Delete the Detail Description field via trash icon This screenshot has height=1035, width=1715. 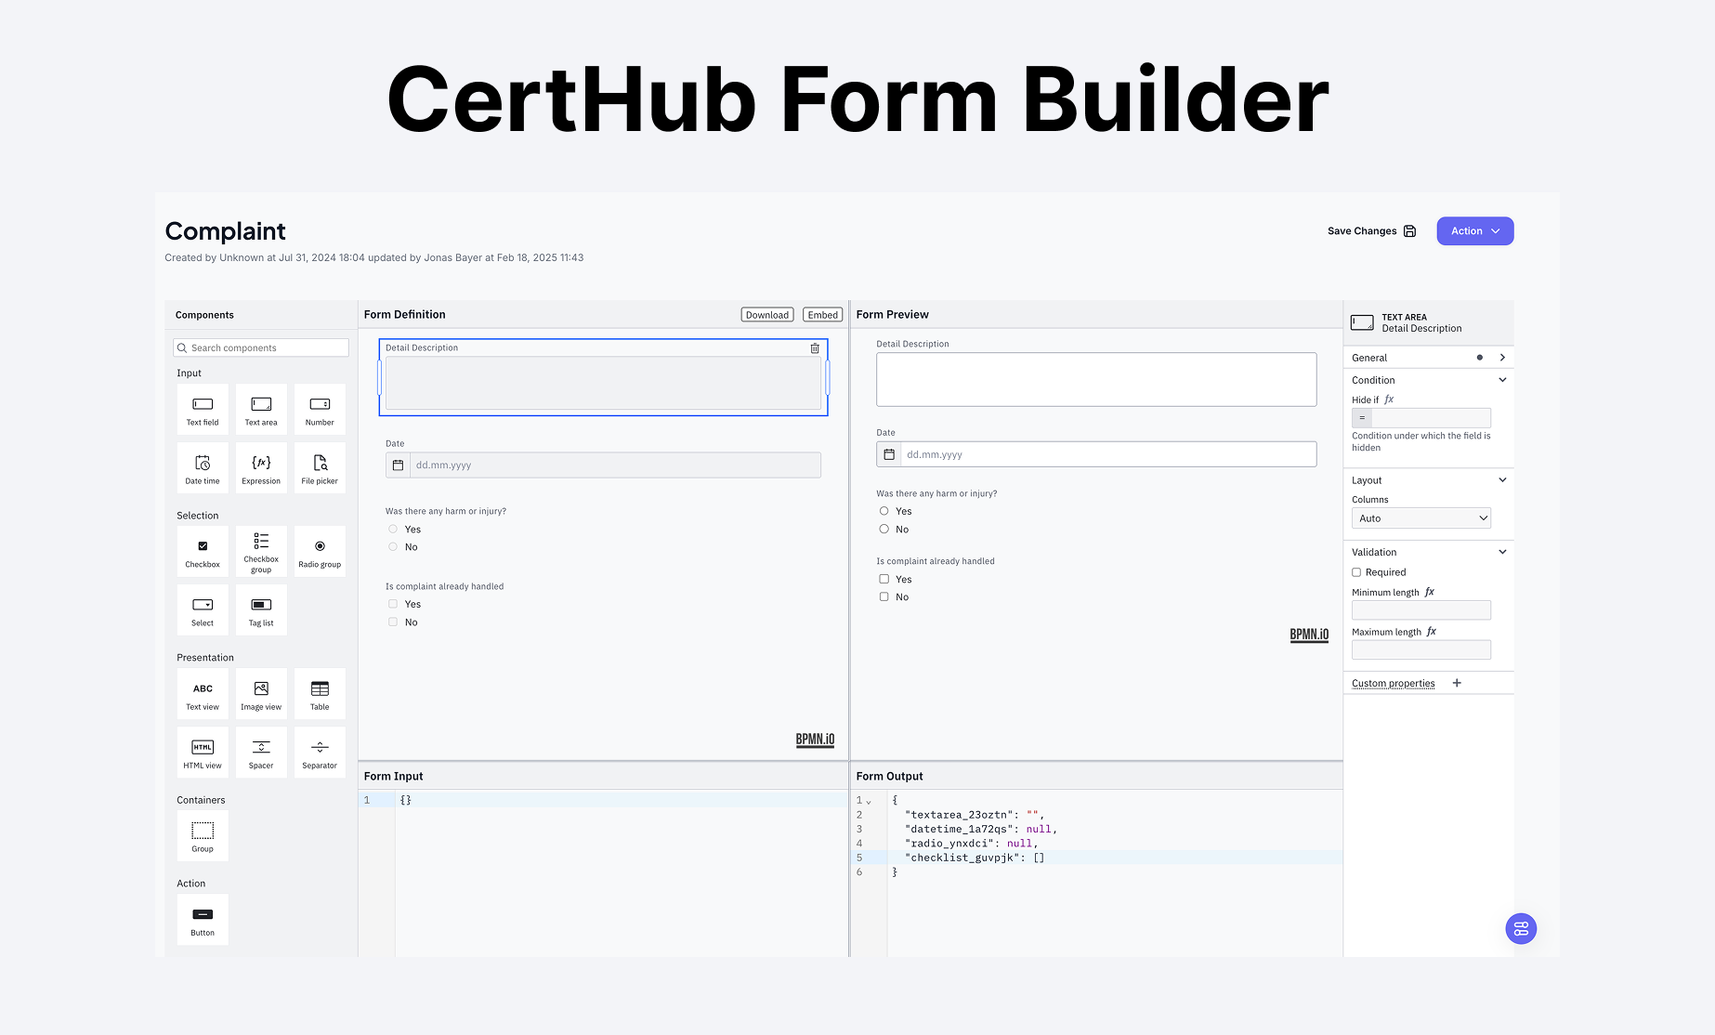tap(815, 348)
